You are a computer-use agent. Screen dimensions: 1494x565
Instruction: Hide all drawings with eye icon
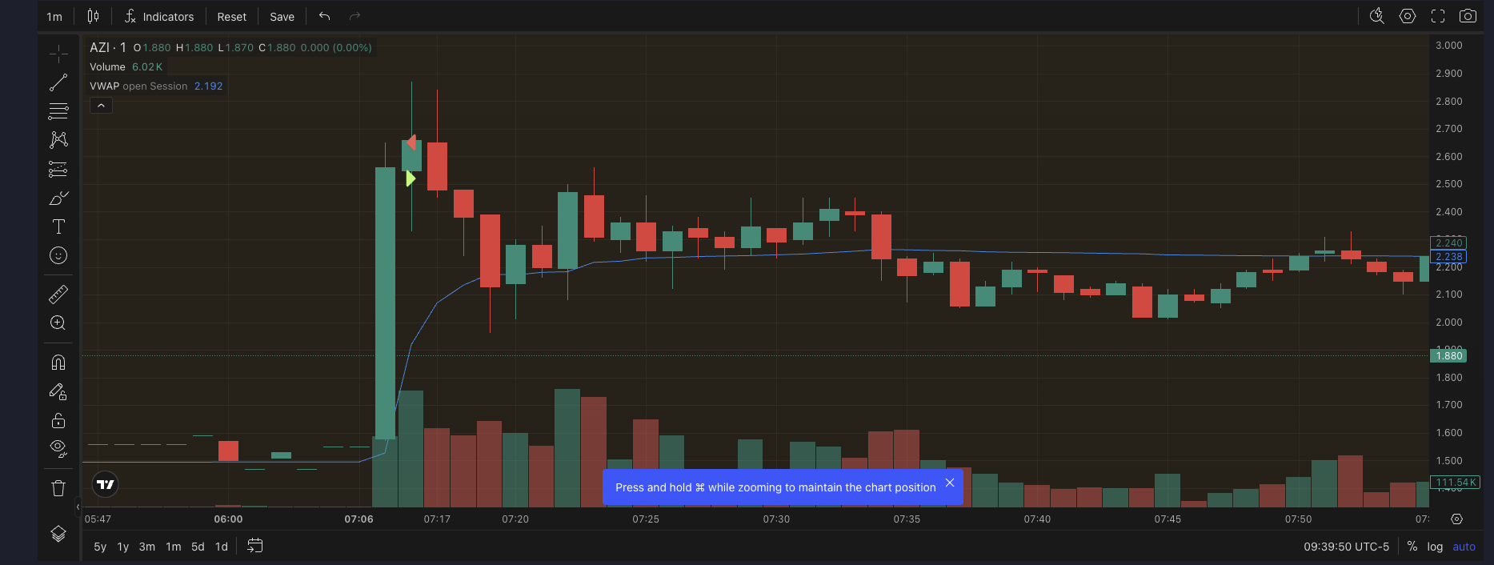(x=58, y=448)
